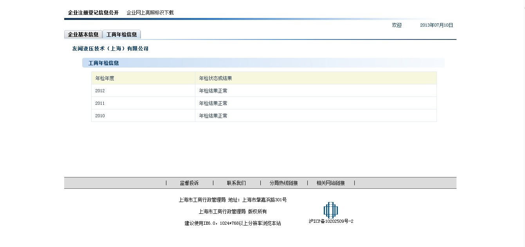Click company name 友闻液压技术（上海）有限公司
The height and width of the screenshot is (247, 525).
[110, 49]
